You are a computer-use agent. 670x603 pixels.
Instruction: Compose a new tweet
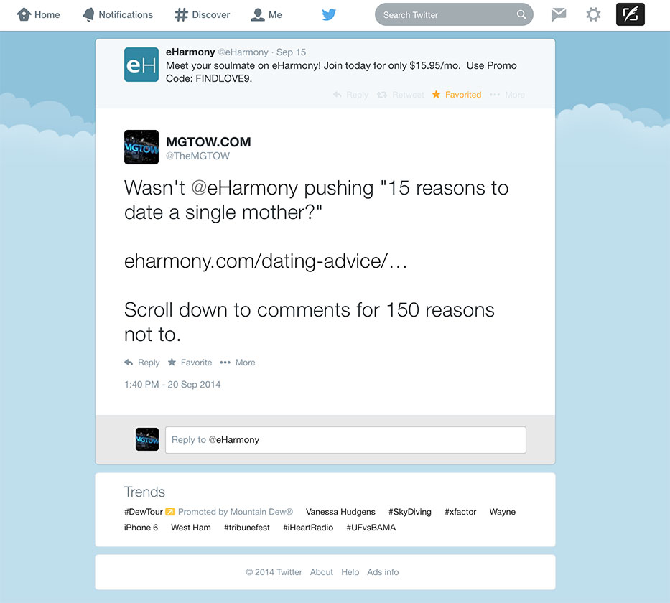click(x=630, y=14)
